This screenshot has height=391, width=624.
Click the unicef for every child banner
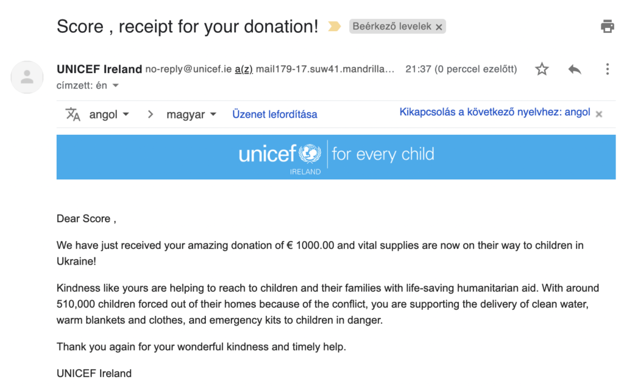point(336,157)
